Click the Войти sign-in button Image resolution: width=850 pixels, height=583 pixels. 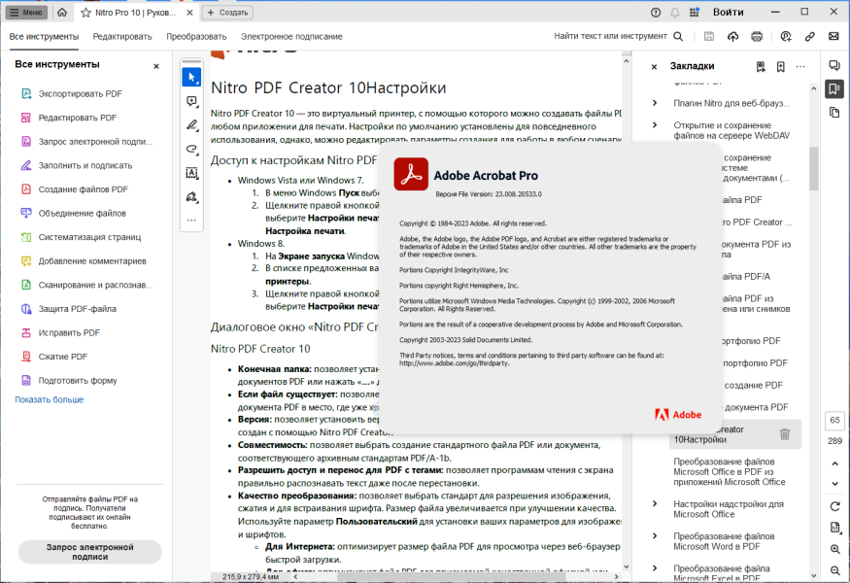(728, 13)
